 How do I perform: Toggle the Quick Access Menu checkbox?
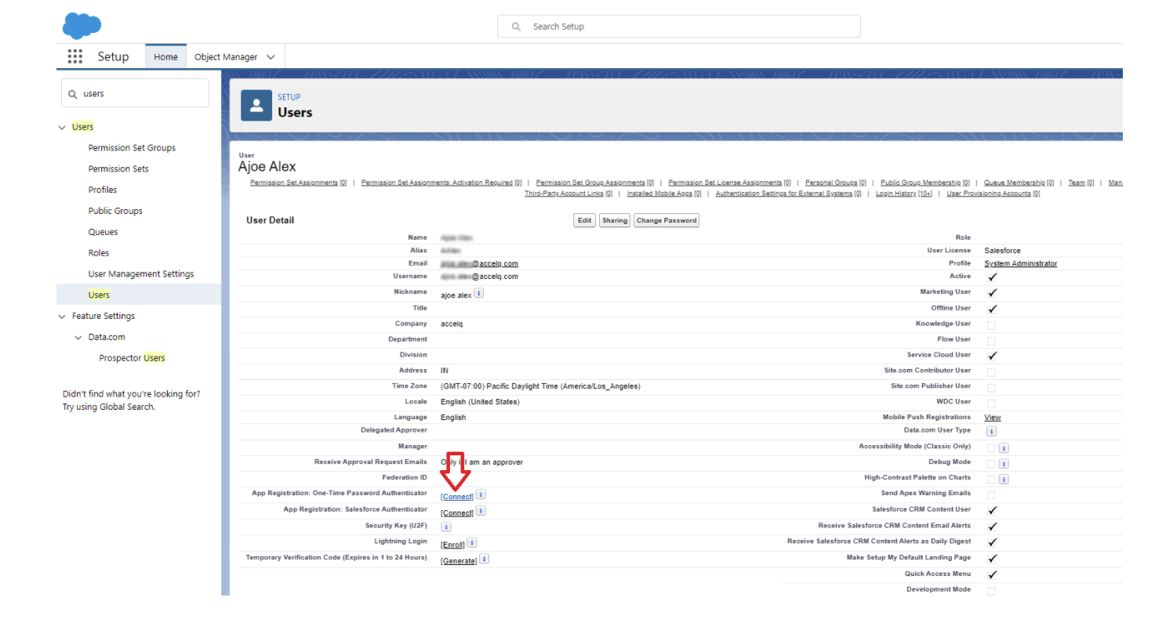(992, 574)
